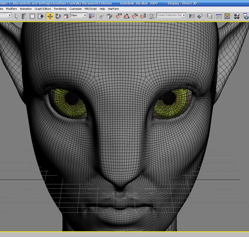Toggle Window/Crossing selection mode
249x237 pixels.
(40, 16)
